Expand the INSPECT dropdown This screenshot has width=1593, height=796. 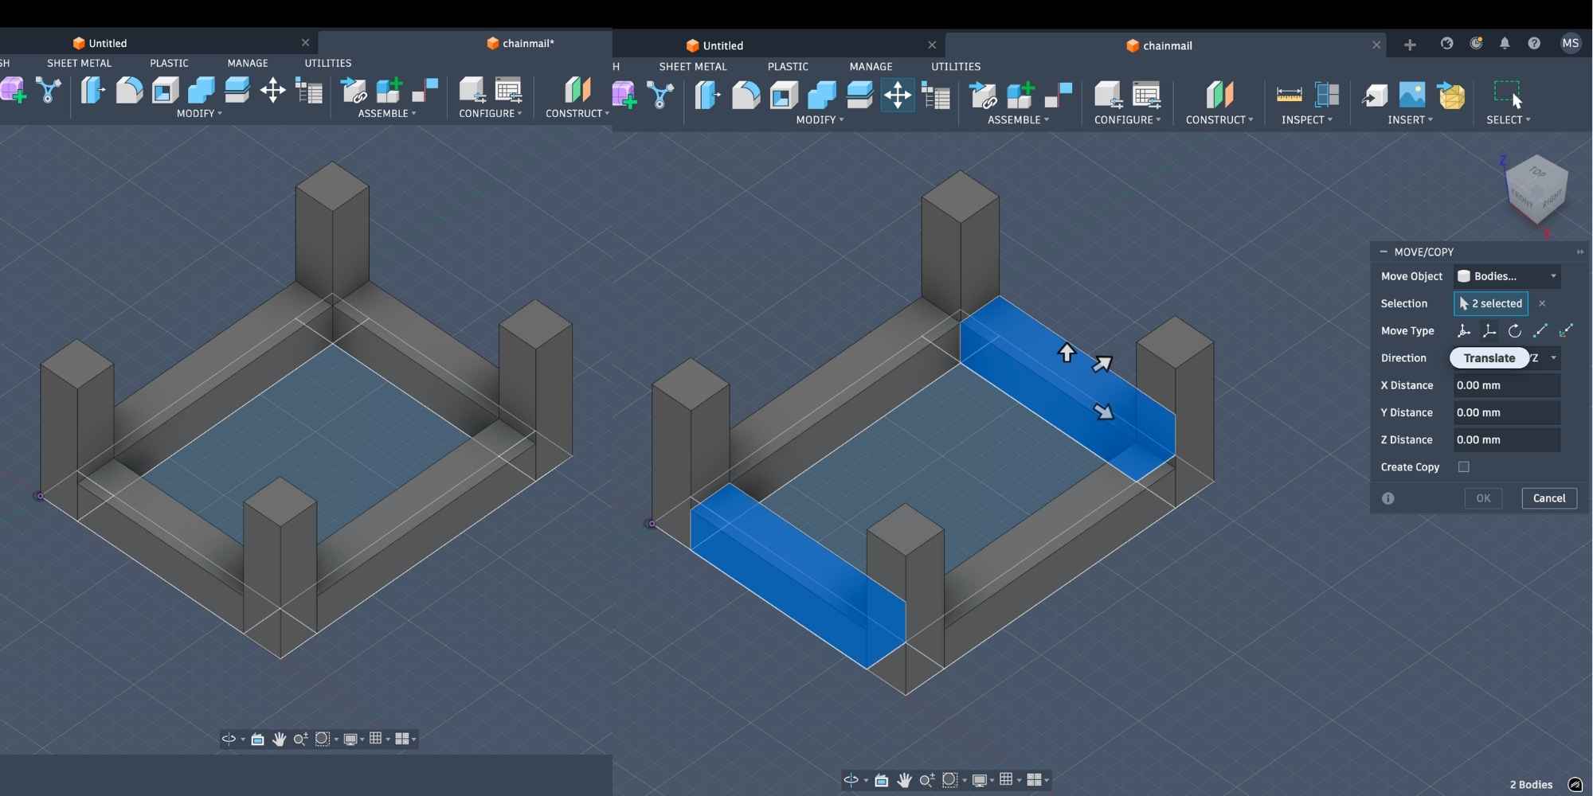pos(1307,120)
